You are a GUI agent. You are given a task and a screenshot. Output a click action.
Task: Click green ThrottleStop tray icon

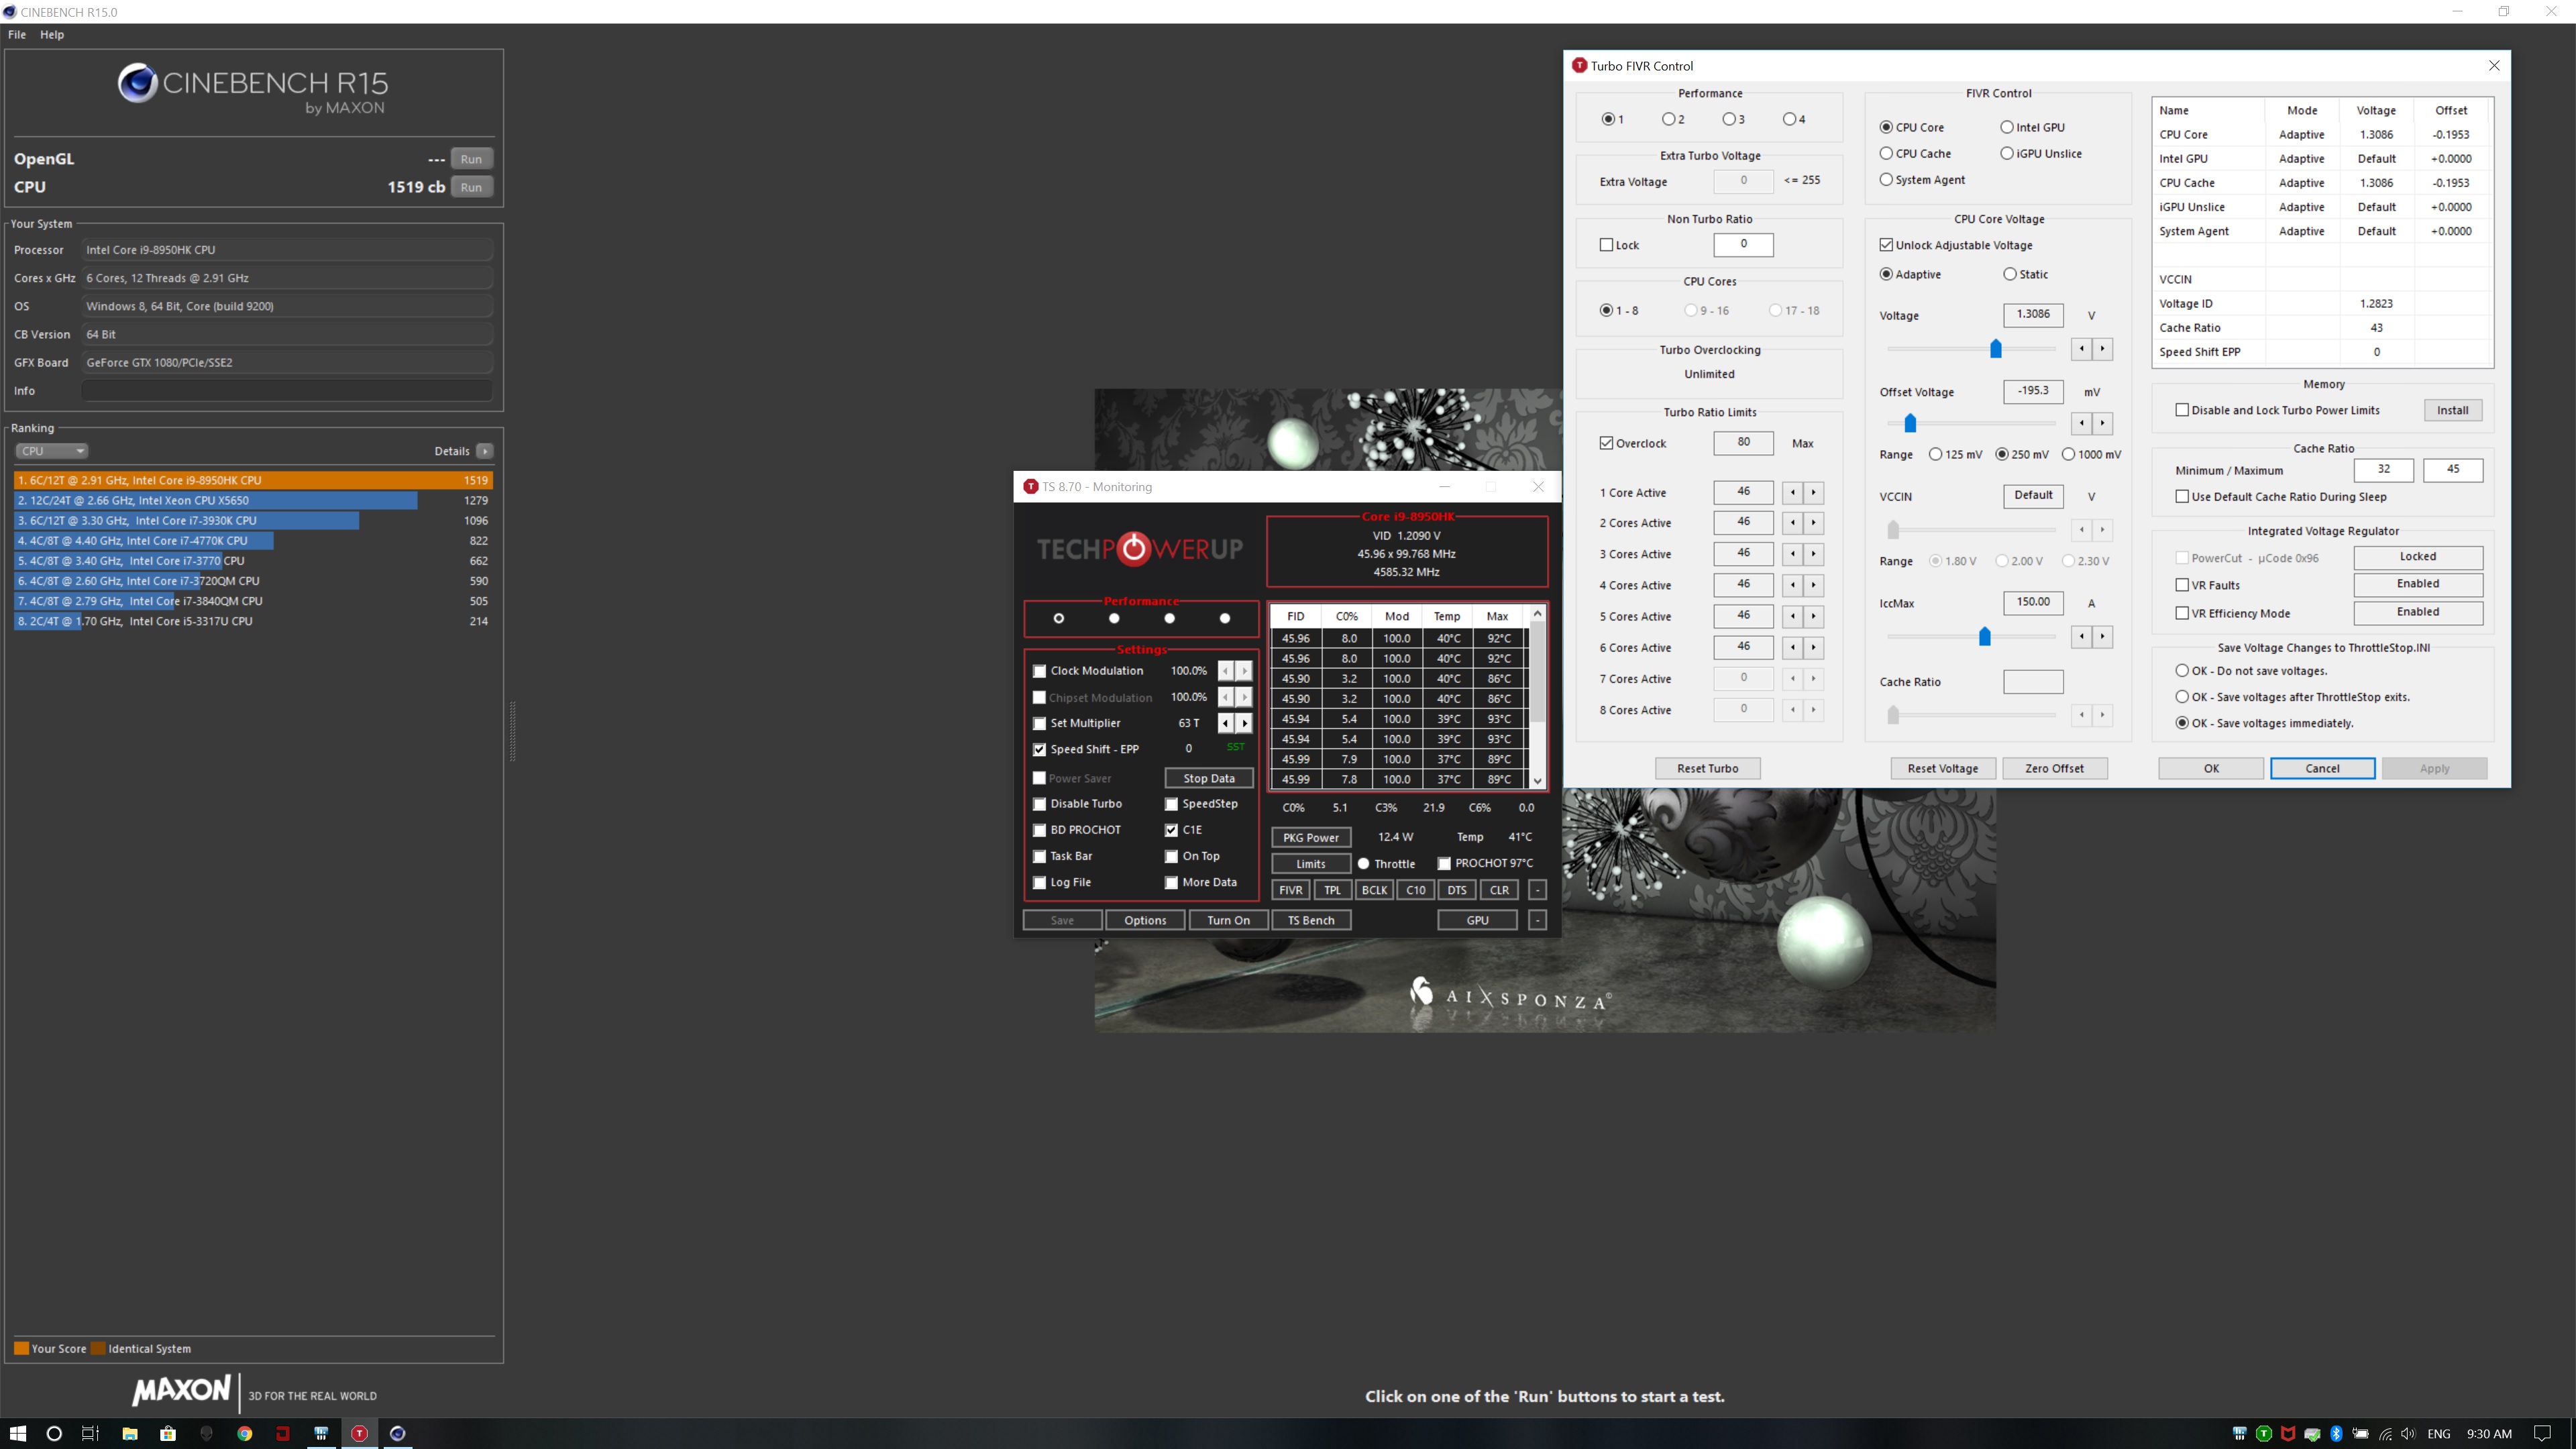[x=2264, y=1433]
